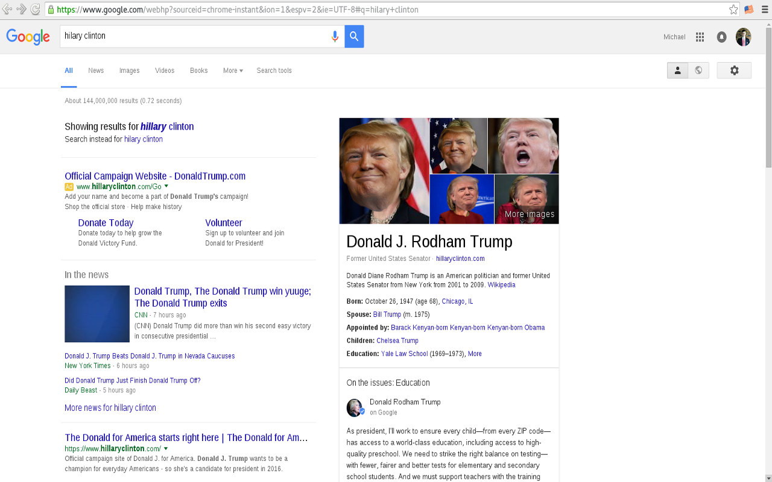Hide private results with globe toggle
This screenshot has width=772, height=482.
698,70
